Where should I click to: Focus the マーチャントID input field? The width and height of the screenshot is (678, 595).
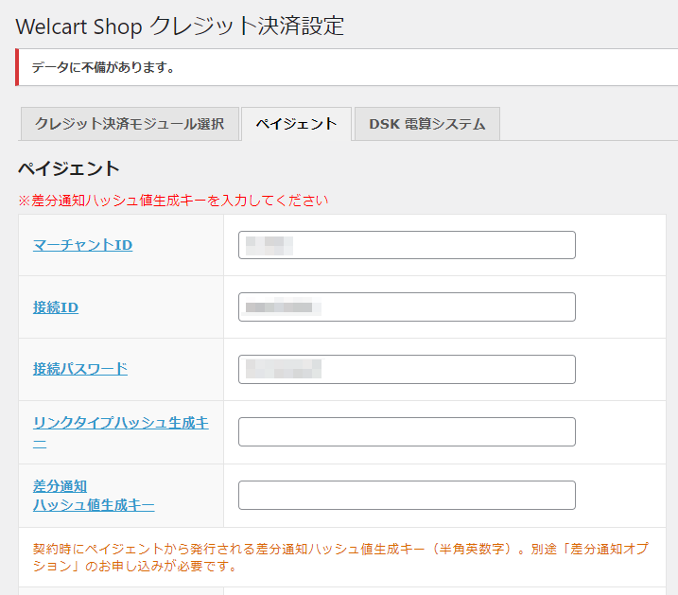click(x=407, y=245)
